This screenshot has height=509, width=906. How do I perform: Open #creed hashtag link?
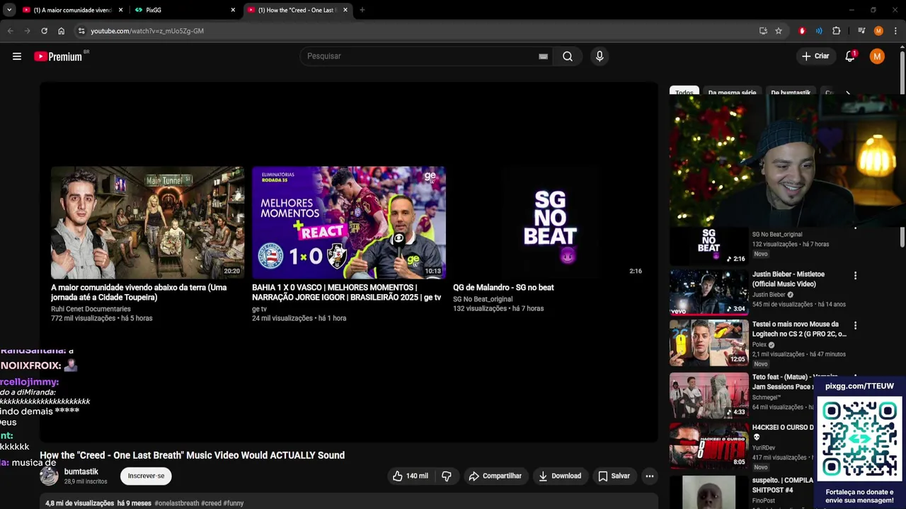pos(211,503)
